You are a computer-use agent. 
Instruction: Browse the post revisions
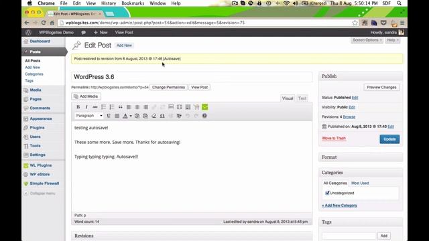click(x=349, y=117)
